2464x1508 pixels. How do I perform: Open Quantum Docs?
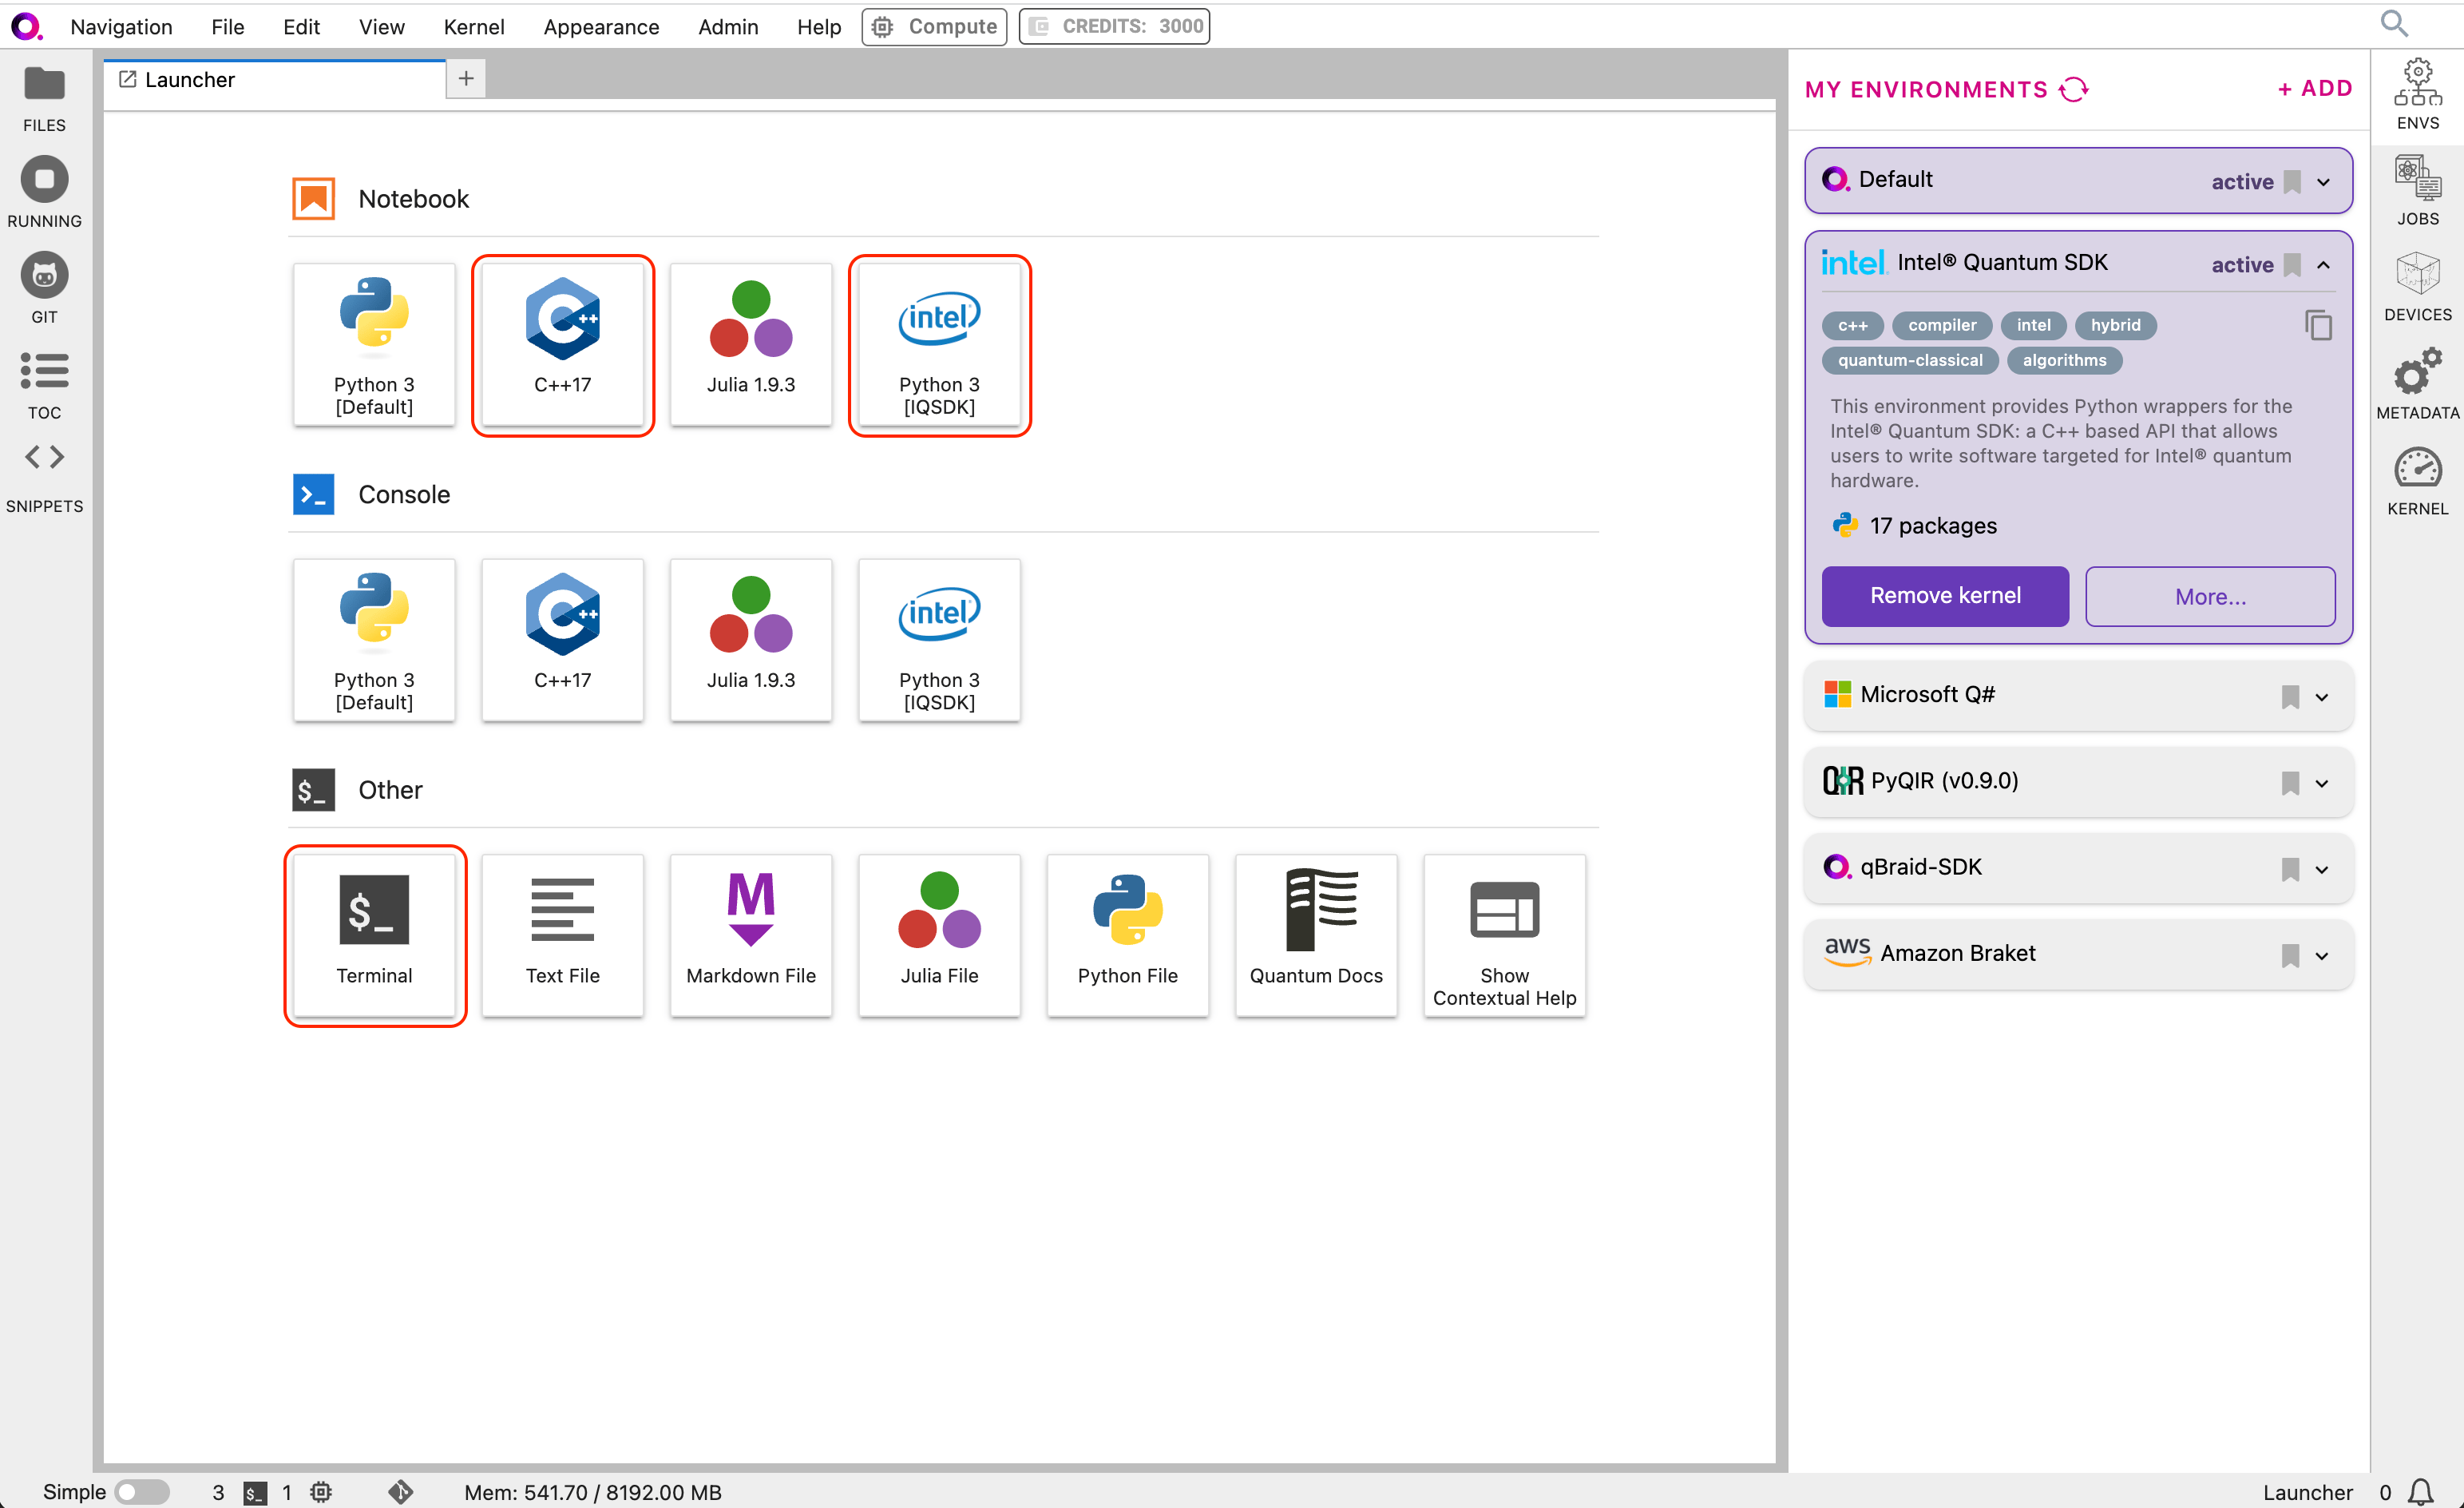pyautogui.click(x=1316, y=935)
